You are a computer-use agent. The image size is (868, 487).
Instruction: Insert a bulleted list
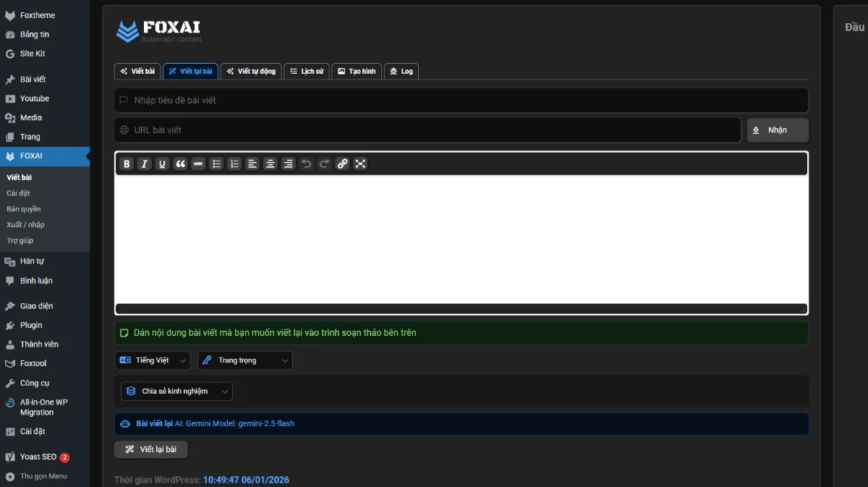pos(216,164)
